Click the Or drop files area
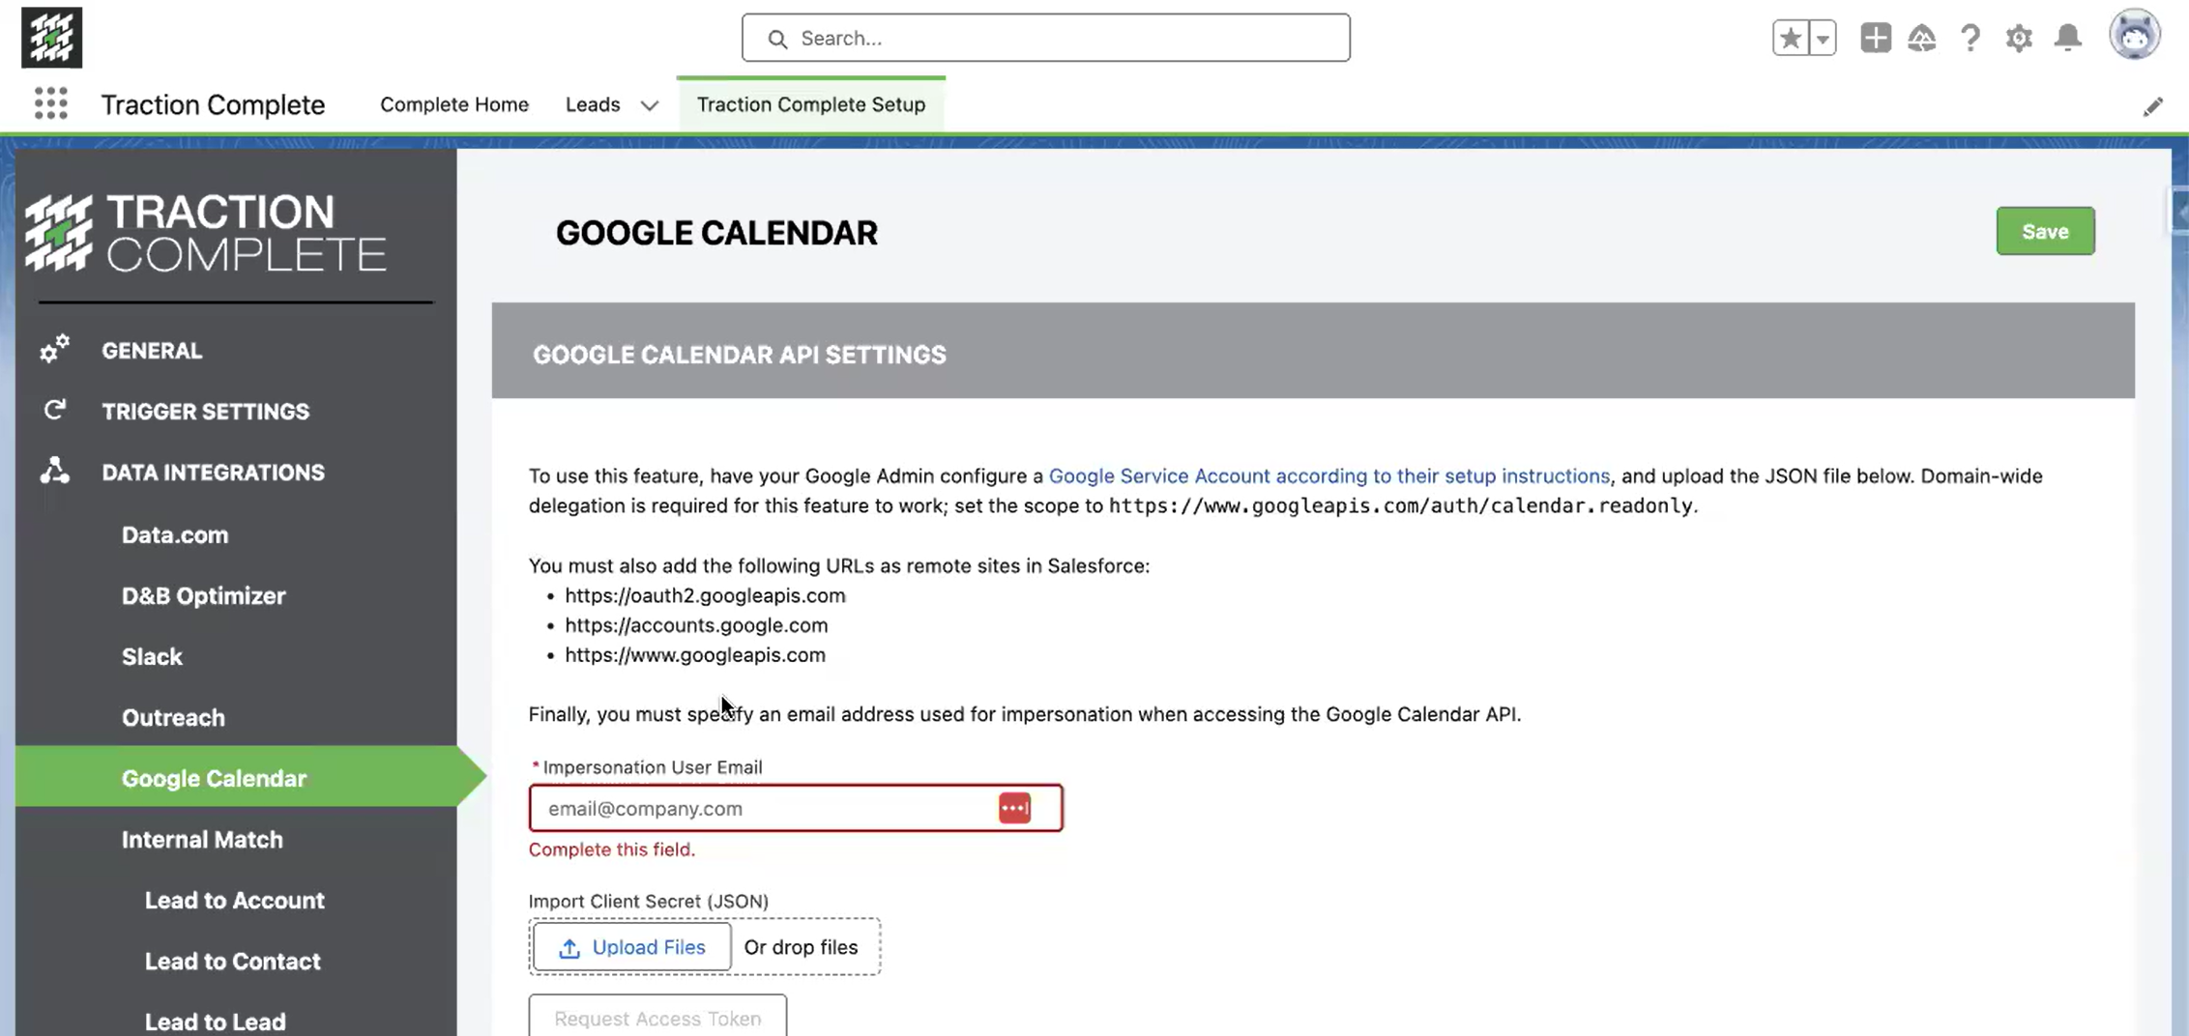The width and height of the screenshot is (2189, 1036). 801,947
